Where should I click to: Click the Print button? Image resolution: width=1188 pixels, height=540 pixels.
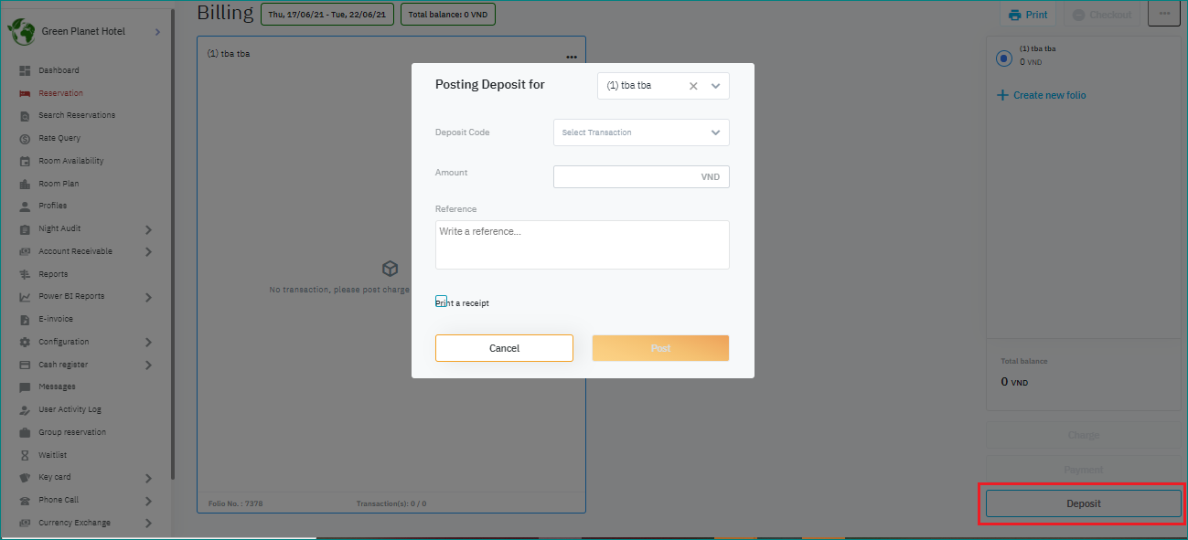(1028, 15)
